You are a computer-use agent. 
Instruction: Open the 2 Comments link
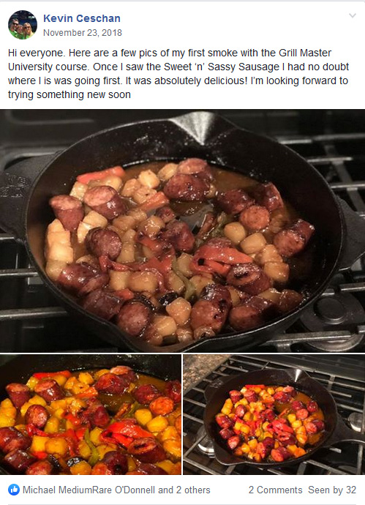275,490
